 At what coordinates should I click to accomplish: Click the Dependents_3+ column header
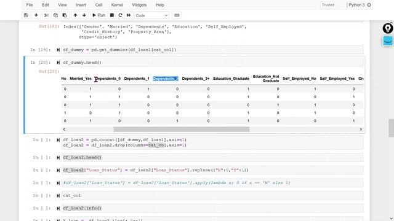(x=196, y=79)
